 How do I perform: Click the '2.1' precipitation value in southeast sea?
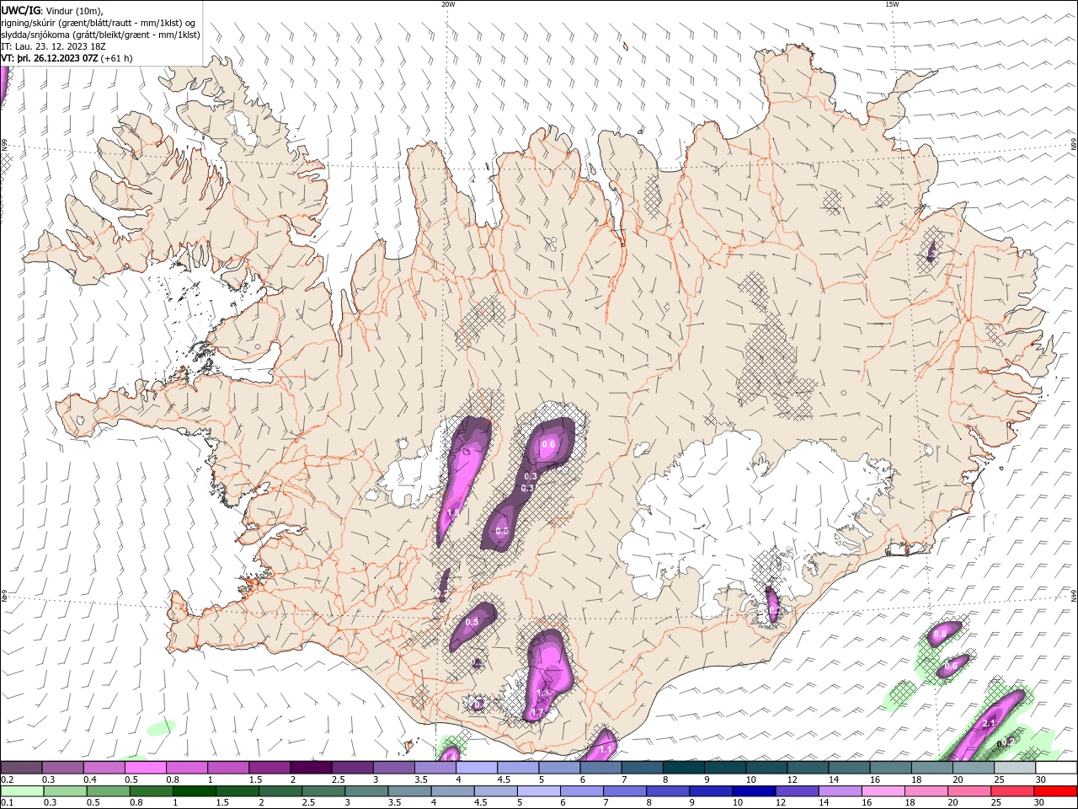click(x=990, y=723)
